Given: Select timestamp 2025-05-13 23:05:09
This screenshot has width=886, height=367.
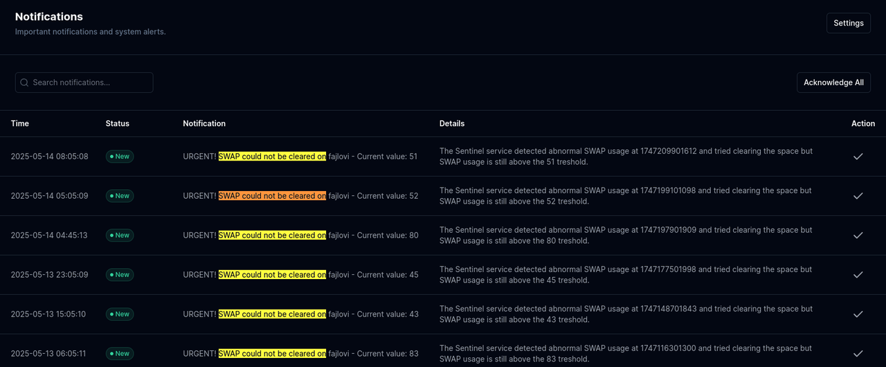Looking at the screenshot, I should (x=50, y=275).
